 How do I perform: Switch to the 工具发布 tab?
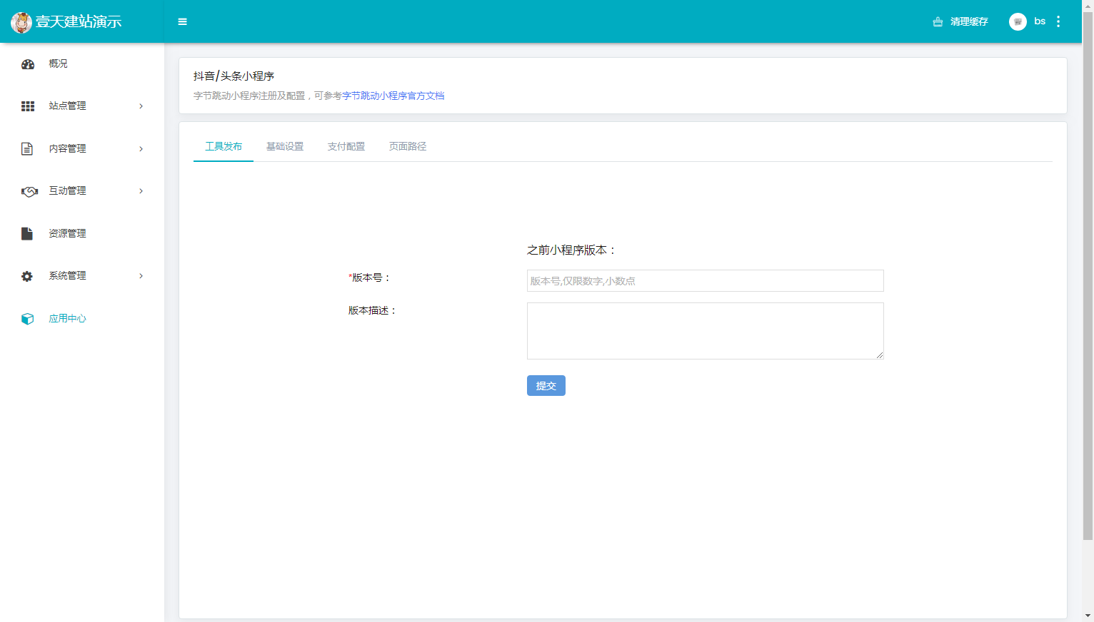[224, 146]
